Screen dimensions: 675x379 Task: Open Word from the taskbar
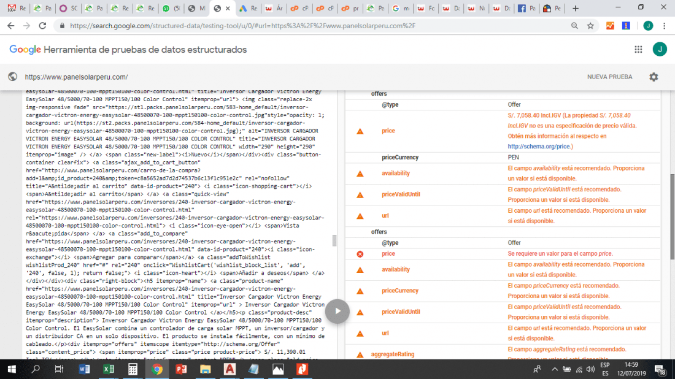[85, 369]
